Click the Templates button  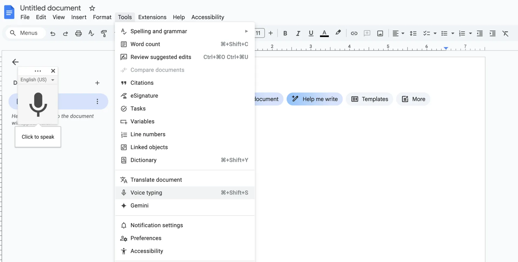click(370, 99)
